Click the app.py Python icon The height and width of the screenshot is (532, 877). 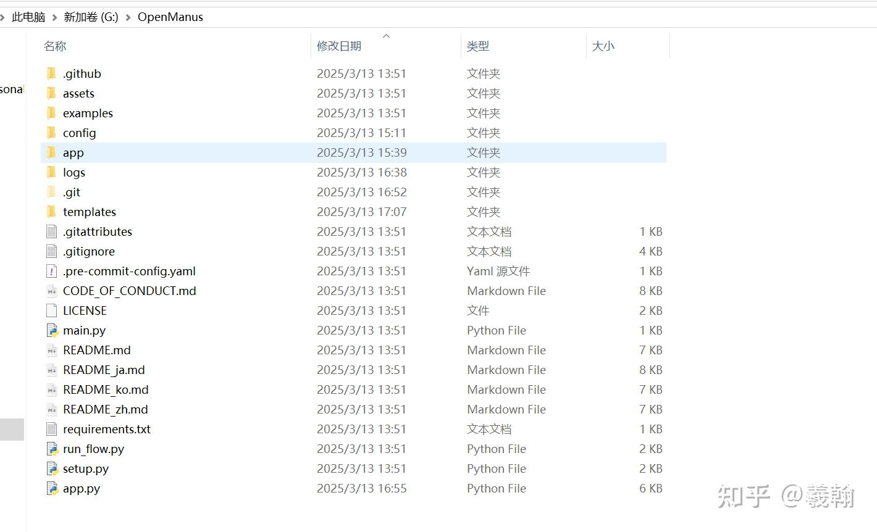(x=52, y=489)
